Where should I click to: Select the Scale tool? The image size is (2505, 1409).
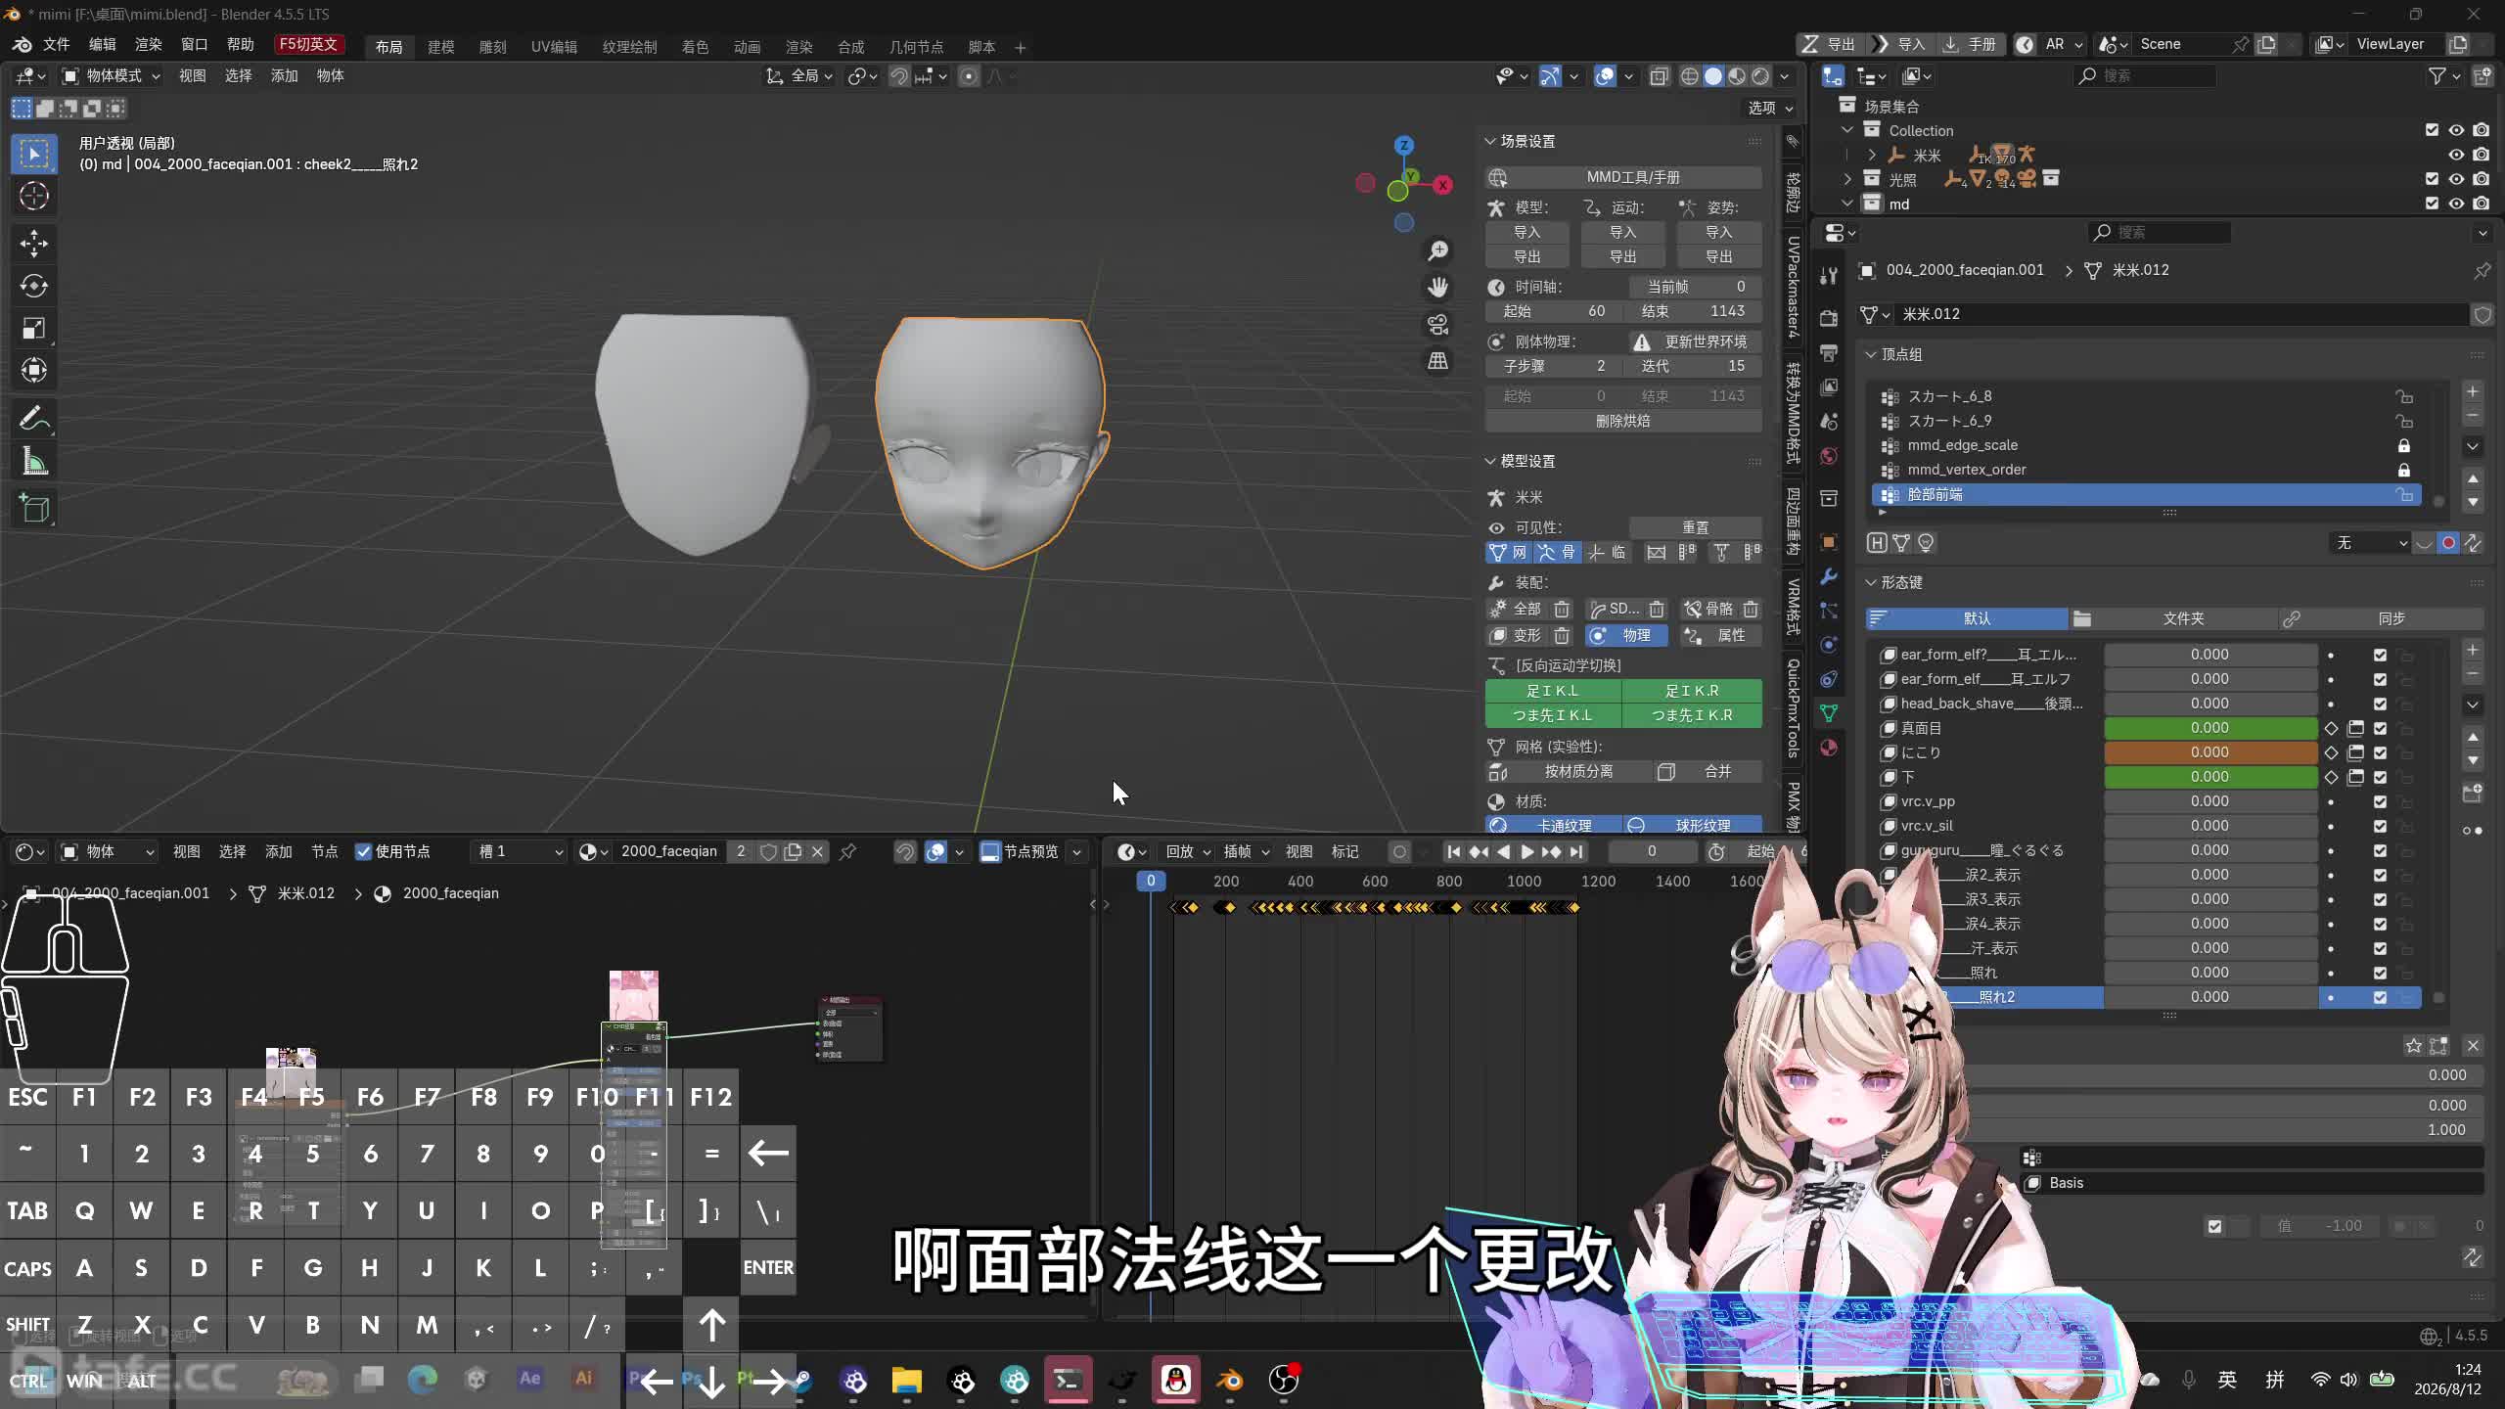point(34,328)
